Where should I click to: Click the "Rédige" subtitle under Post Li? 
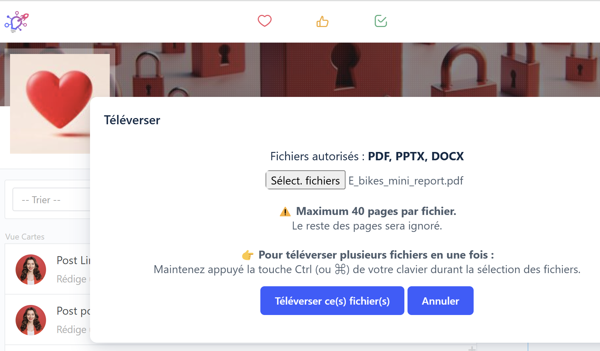coord(72,279)
